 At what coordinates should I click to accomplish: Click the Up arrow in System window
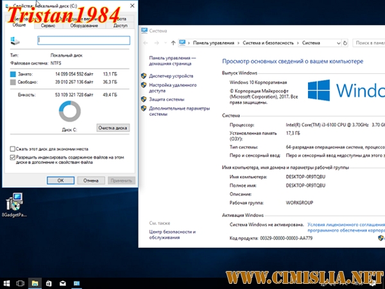172,43
